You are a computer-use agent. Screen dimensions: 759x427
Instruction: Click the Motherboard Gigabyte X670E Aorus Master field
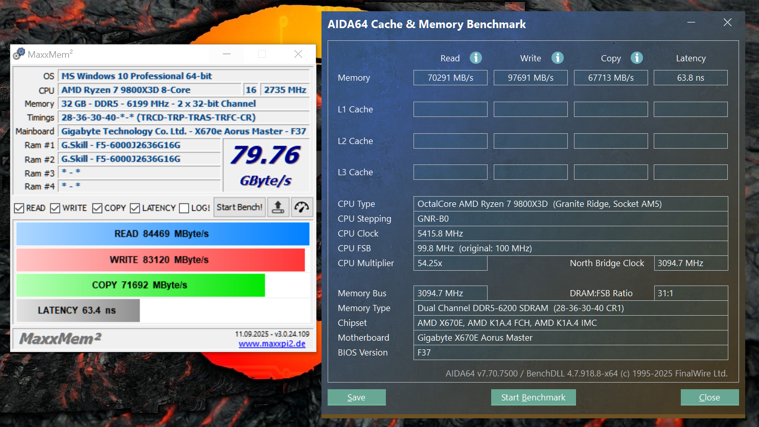(x=570, y=338)
